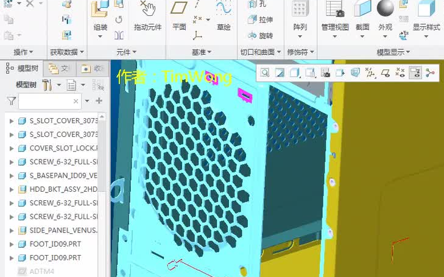
Task: Click the view manager camera icon in graphics toolbar
Action: 326,73
